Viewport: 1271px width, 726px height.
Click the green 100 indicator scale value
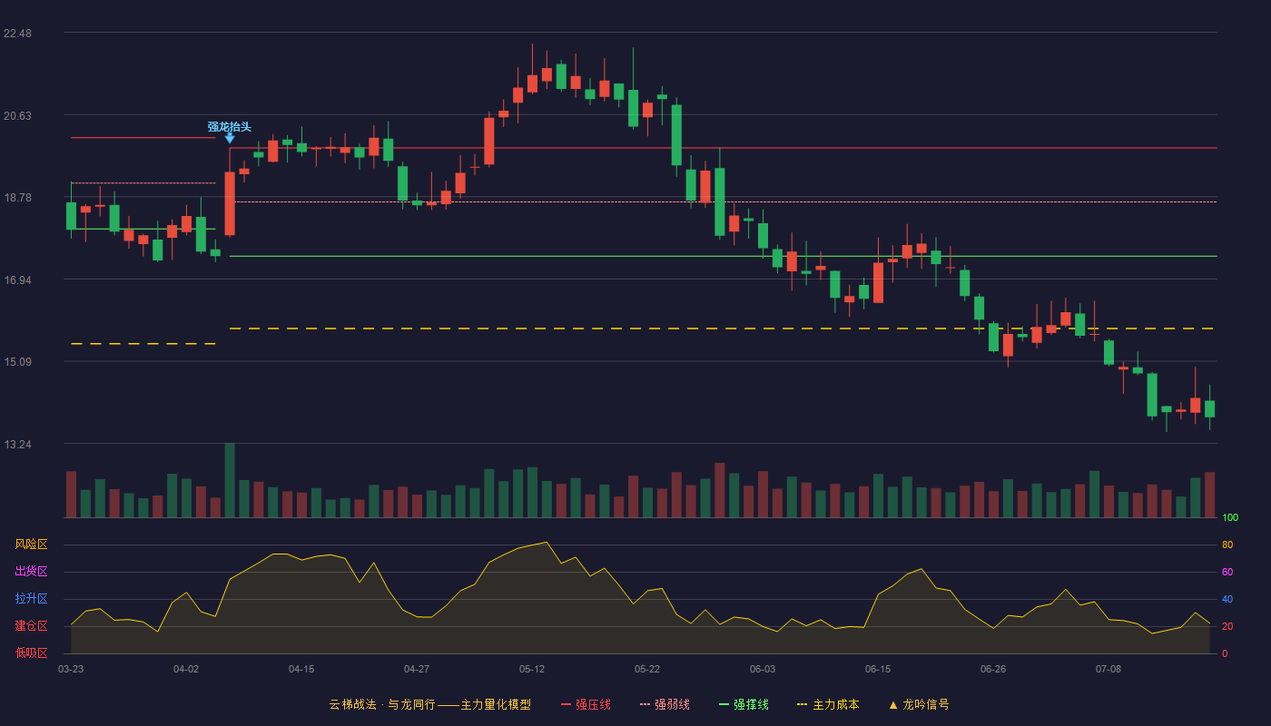click(1229, 517)
